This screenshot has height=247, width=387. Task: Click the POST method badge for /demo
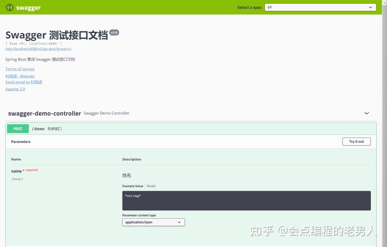coord(18,128)
